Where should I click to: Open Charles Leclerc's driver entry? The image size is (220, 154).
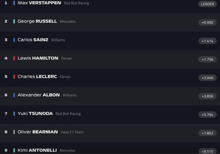pos(37,77)
